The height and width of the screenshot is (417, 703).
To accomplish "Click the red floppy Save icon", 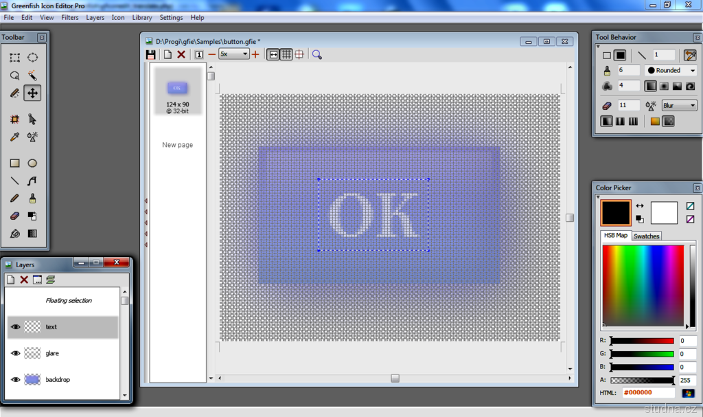I will (151, 54).
